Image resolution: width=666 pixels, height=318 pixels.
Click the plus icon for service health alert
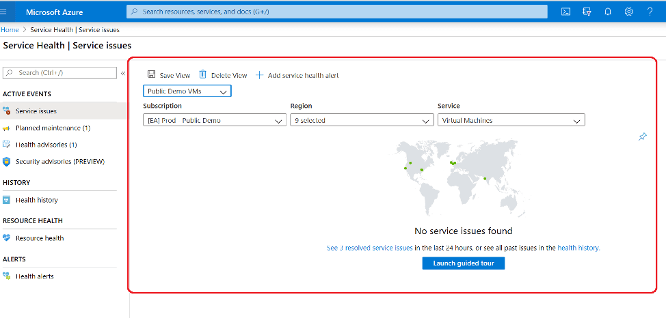(260, 75)
